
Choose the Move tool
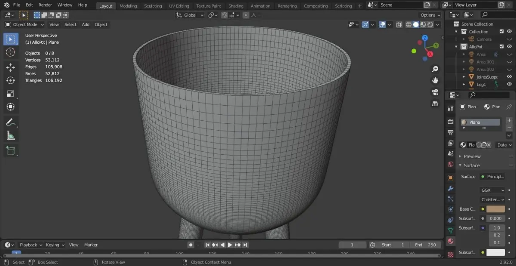pyautogui.click(x=11, y=67)
